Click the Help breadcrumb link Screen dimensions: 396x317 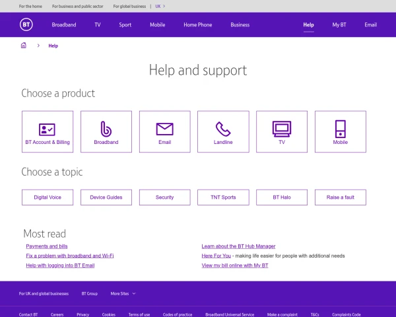(x=53, y=46)
